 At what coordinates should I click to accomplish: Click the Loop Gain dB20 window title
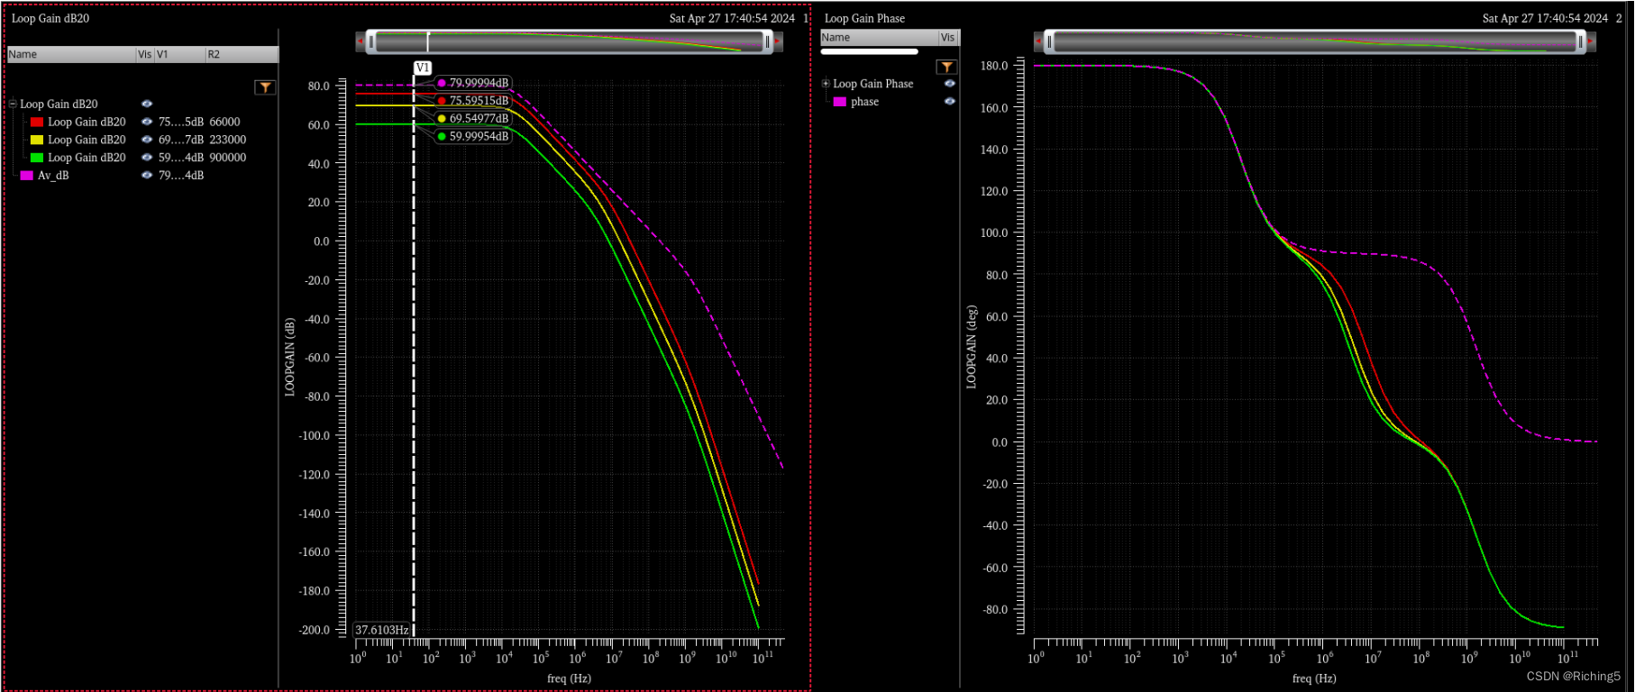(x=50, y=18)
